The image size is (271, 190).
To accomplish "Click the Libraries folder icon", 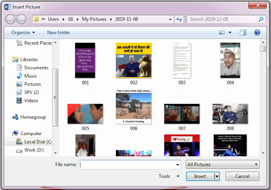I will 15,60.
